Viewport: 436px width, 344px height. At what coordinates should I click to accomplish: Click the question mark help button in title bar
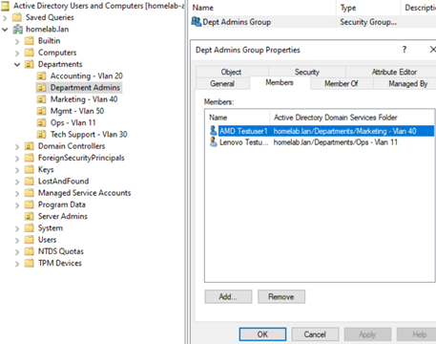(x=405, y=50)
